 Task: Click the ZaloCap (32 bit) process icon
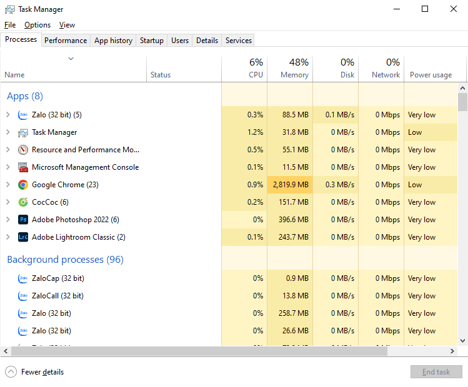(x=23, y=278)
